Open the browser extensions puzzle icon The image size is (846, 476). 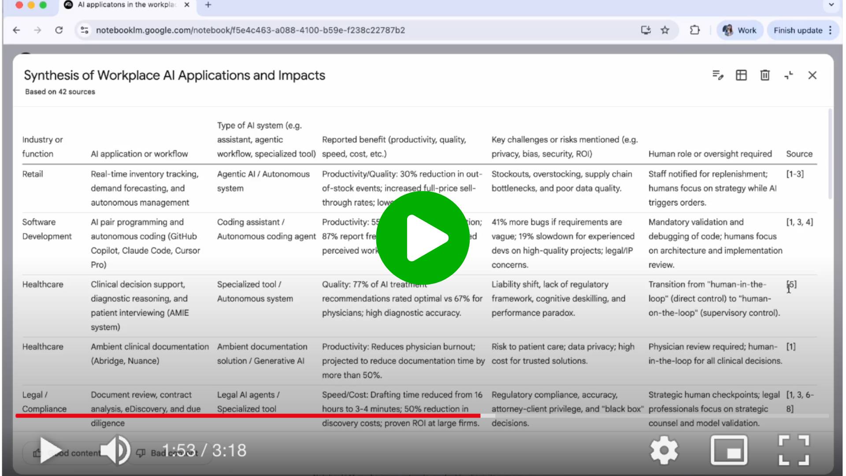coord(694,30)
